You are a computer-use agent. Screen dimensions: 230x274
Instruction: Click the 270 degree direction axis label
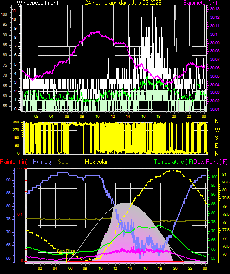click(16, 130)
